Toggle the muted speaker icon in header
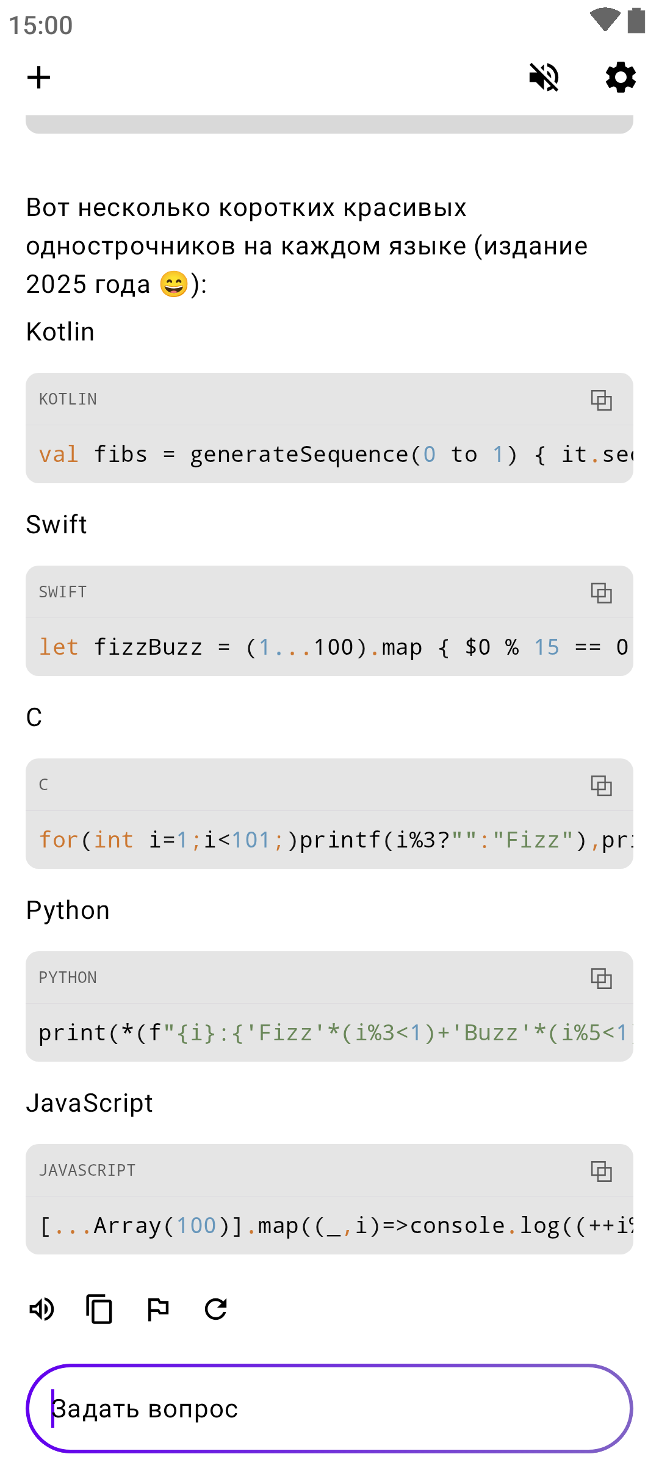Viewport: 659px width, 1479px height. pos(544,77)
